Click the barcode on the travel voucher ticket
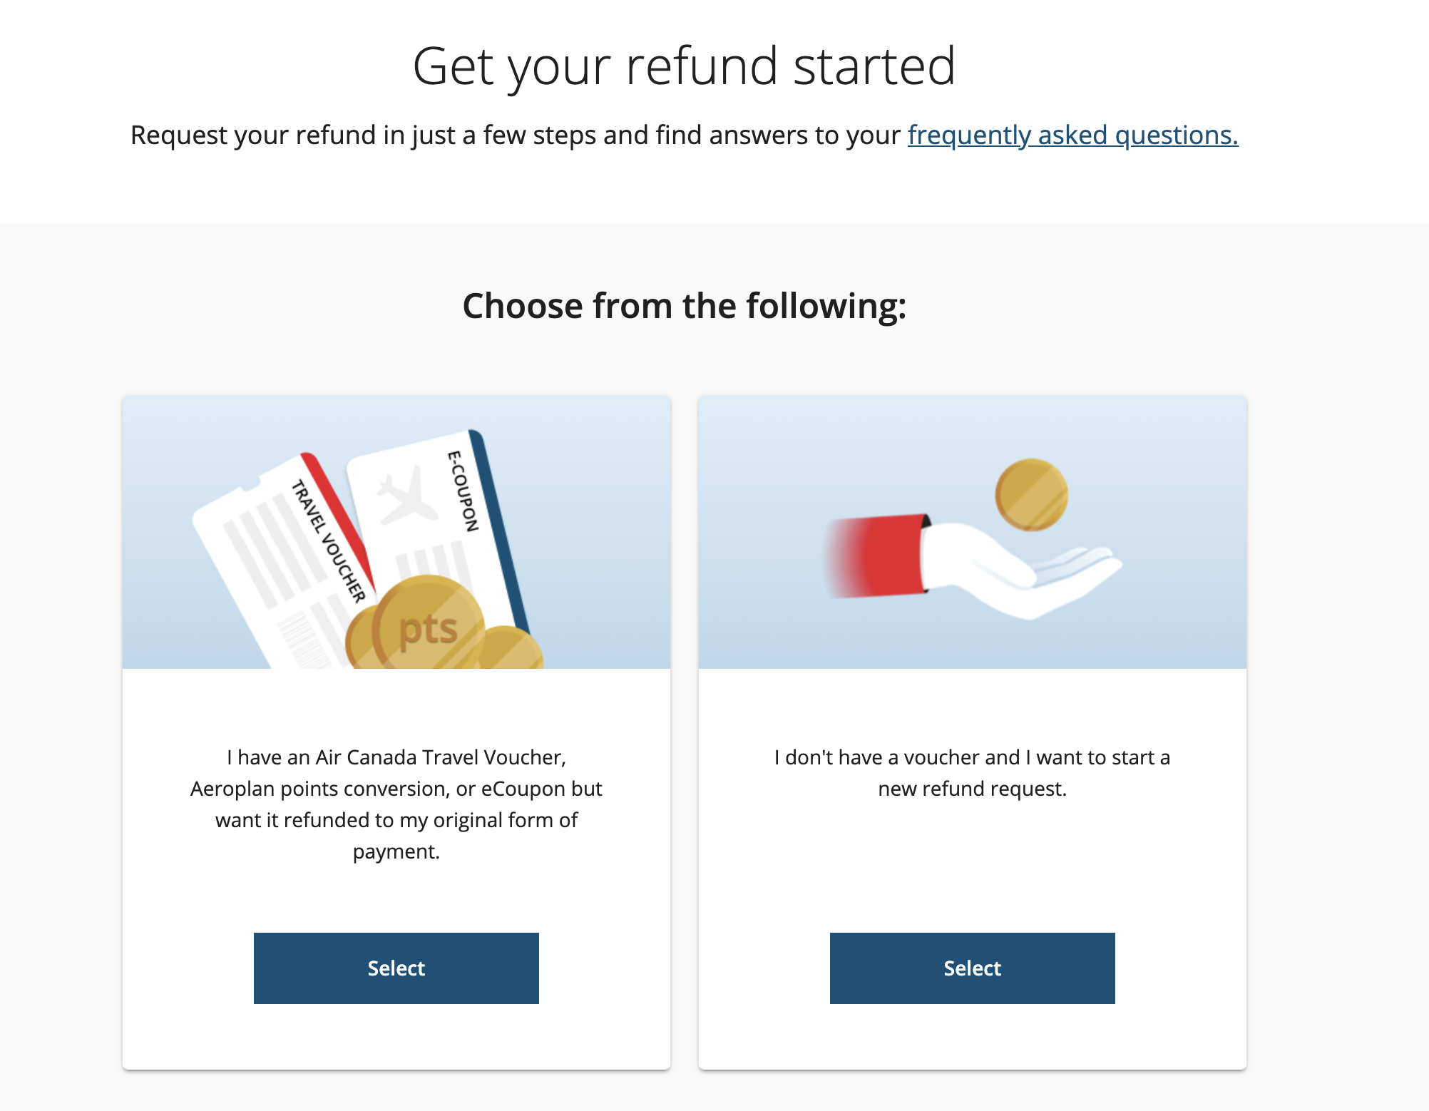Viewport: 1429px width, 1111px height. click(302, 639)
